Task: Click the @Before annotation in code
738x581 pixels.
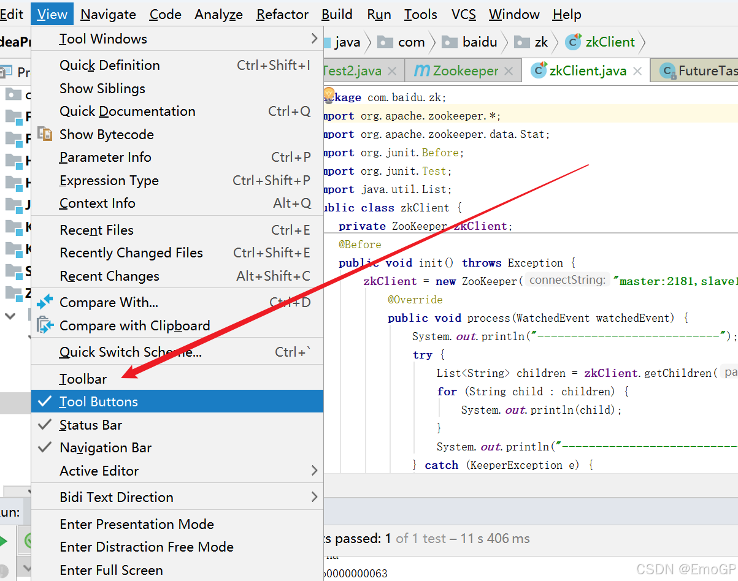Action: [360, 245]
